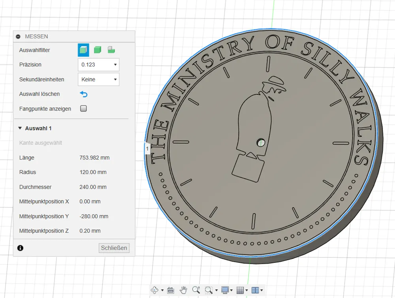Open the Display Settings monitor icon
This screenshot has width=395, height=298.
(x=225, y=290)
